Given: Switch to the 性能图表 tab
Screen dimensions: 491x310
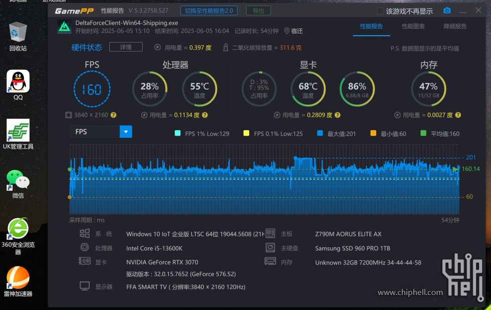Looking at the screenshot, I should point(413,27).
